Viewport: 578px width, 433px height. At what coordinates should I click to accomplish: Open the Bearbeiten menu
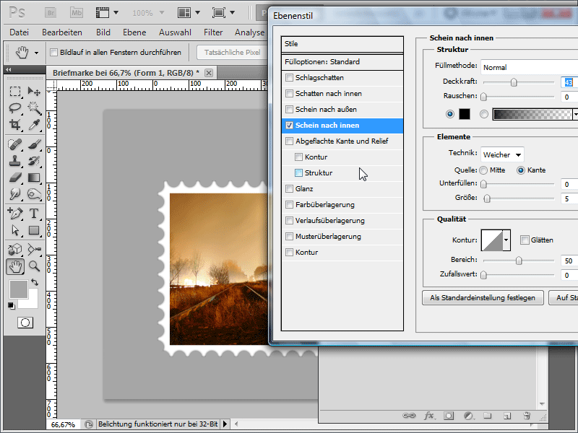click(62, 32)
